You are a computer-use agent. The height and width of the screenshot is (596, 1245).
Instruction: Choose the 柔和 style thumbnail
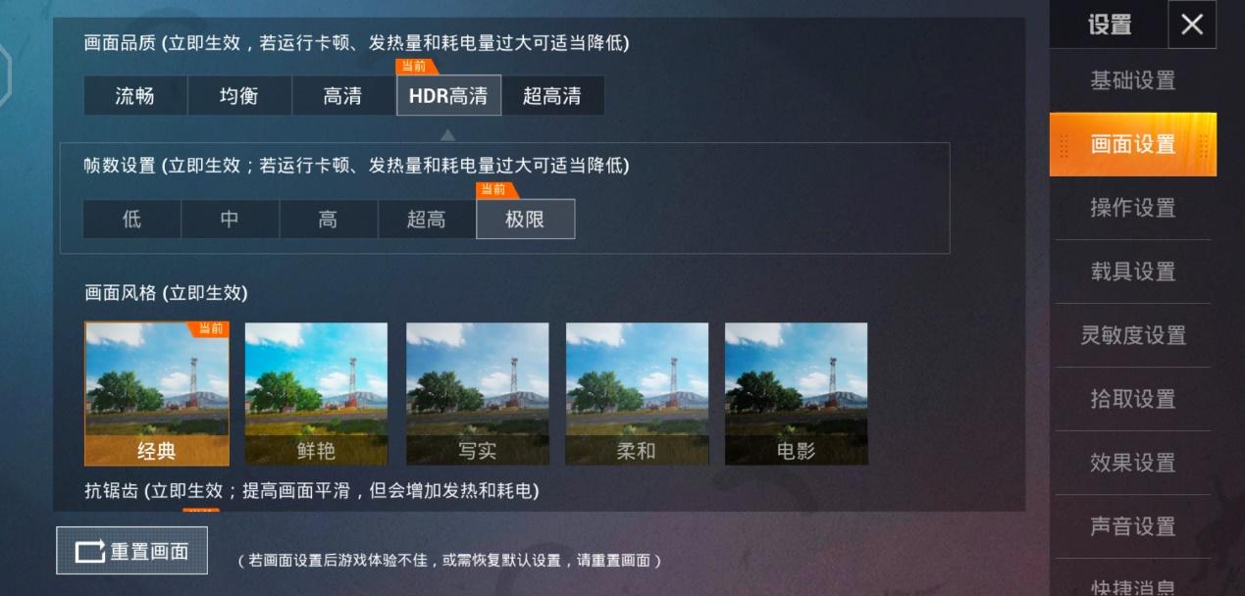tap(637, 394)
